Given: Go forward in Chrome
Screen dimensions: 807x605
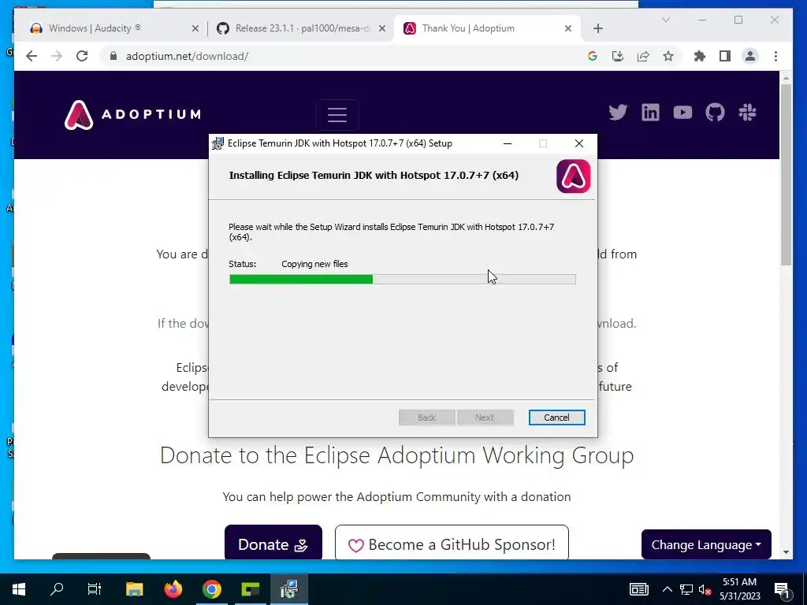Looking at the screenshot, I should pos(57,56).
